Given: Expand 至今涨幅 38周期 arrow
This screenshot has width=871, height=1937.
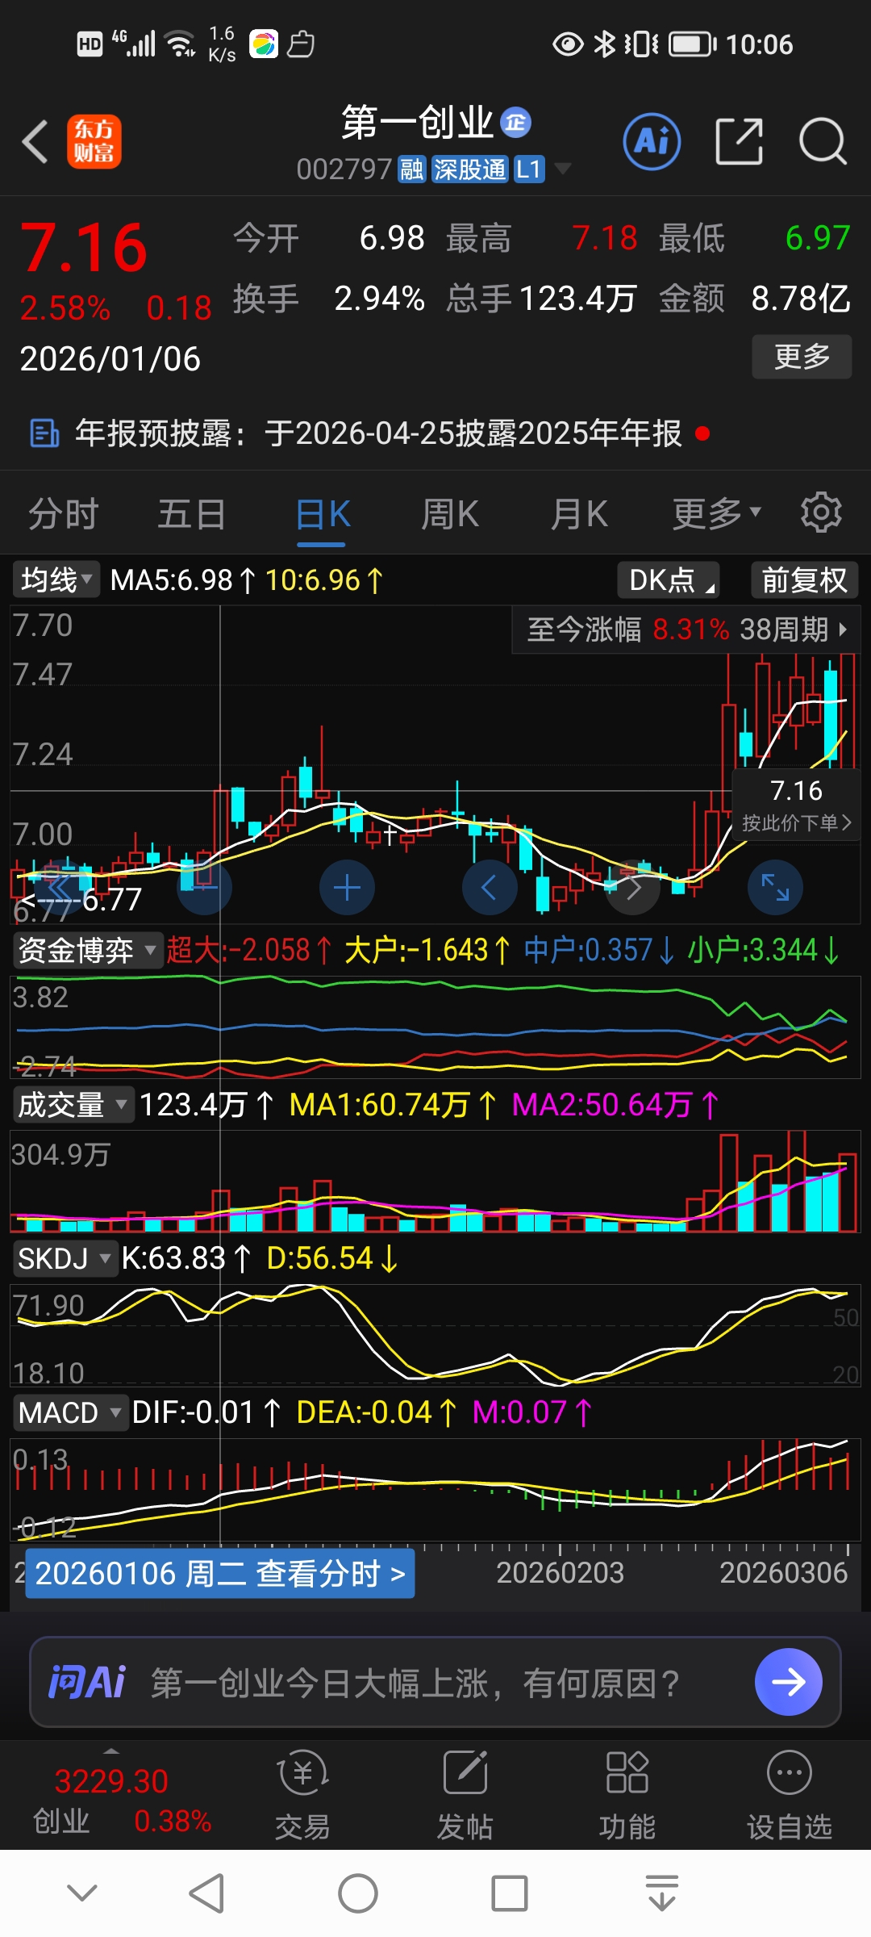Looking at the screenshot, I should (x=843, y=629).
